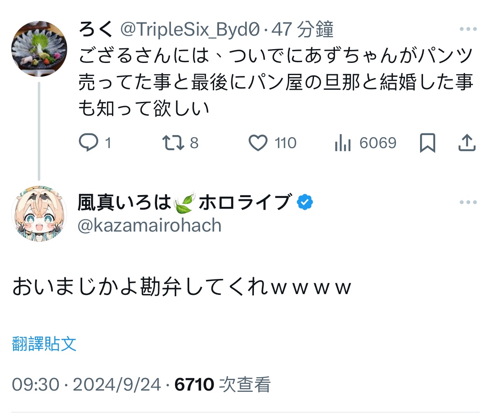
Task: Like ろく's tweet with the heart icon
Action: 258,143
